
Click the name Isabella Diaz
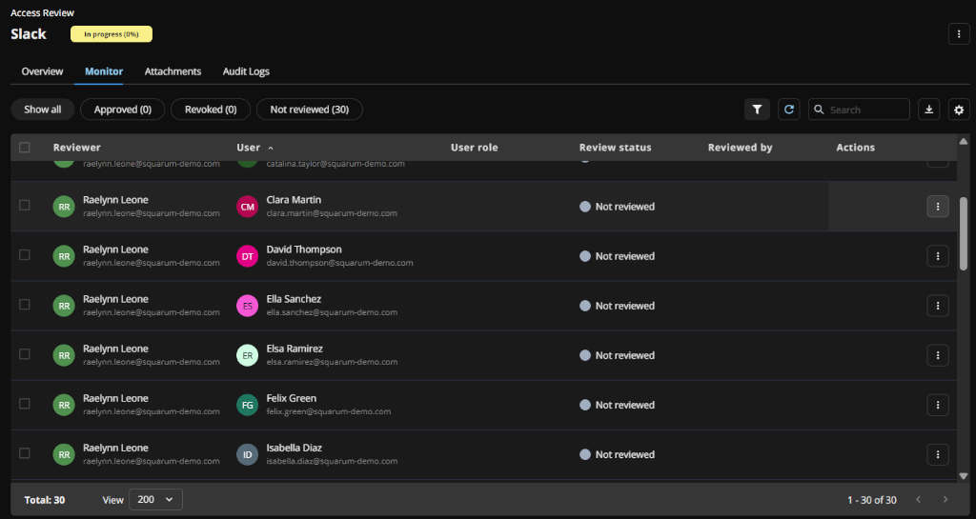pyautogui.click(x=294, y=448)
